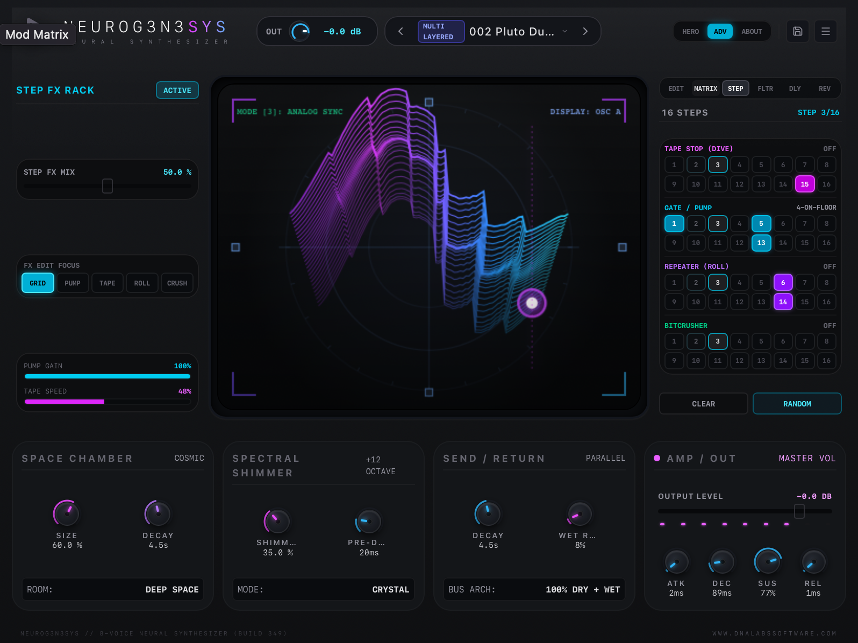Click the ATK envelope knob
Viewport: 858px width, 643px height.
676,562
